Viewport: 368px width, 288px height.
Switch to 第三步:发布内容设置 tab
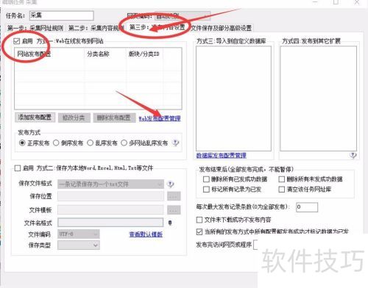tap(158, 27)
